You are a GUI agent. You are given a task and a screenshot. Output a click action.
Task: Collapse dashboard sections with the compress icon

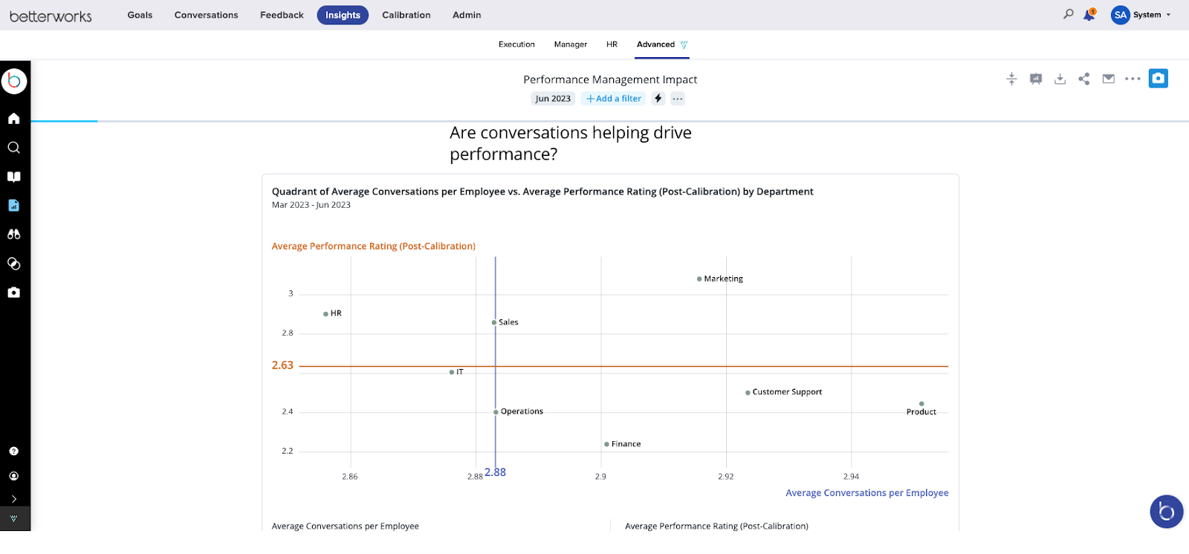(1011, 79)
